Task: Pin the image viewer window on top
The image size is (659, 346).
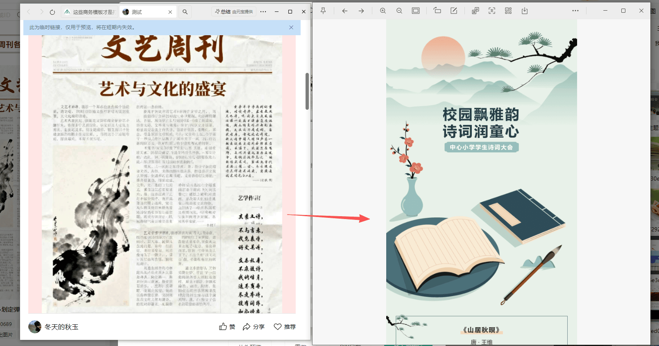Action: (323, 11)
